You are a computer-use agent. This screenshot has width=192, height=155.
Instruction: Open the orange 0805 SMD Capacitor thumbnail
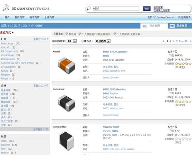pyautogui.click(x=67, y=65)
